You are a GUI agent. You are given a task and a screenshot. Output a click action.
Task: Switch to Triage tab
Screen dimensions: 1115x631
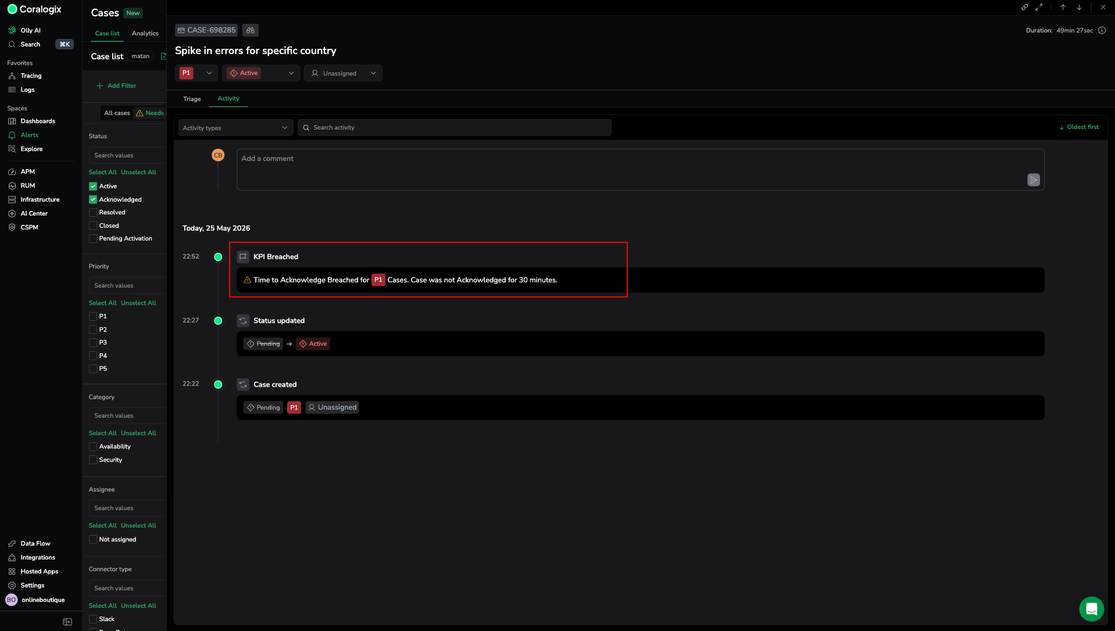point(192,99)
